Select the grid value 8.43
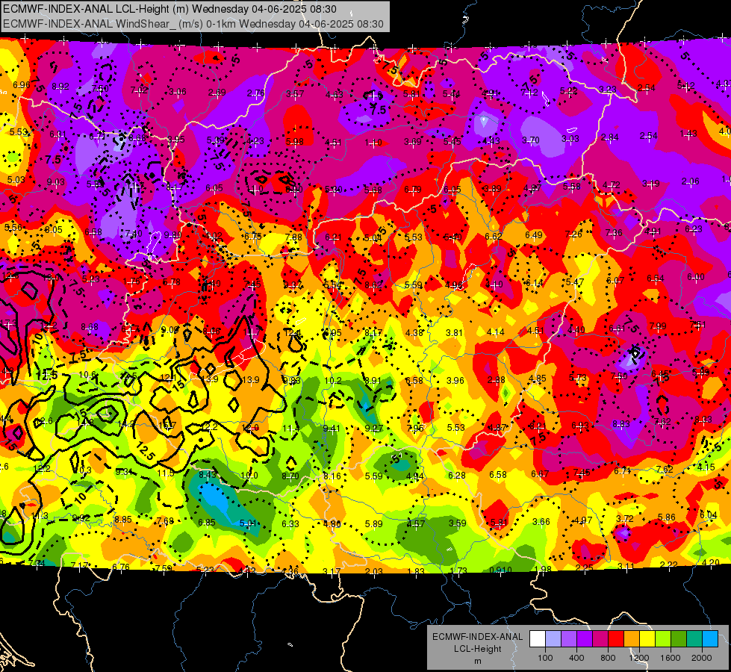Image resolution: width=731 pixels, height=672 pixels. [x=208, y=475]
